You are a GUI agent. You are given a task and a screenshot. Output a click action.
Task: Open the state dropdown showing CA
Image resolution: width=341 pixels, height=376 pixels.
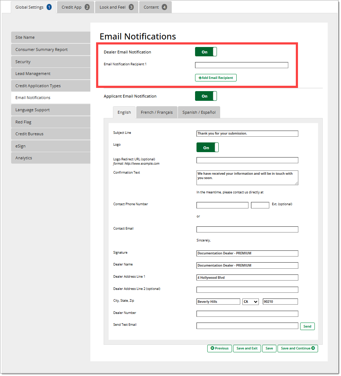point(250,302)
